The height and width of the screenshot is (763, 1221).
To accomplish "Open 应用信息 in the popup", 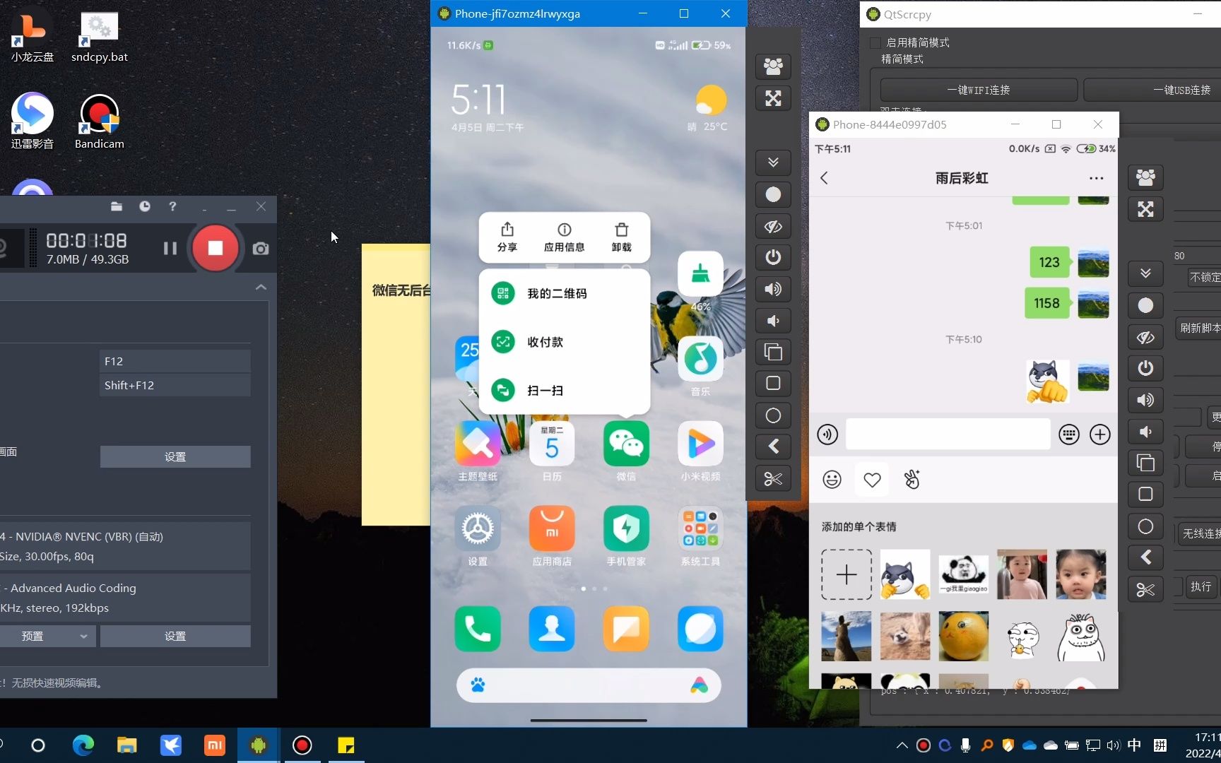I will pyautogui.click(x=564, y=237).
